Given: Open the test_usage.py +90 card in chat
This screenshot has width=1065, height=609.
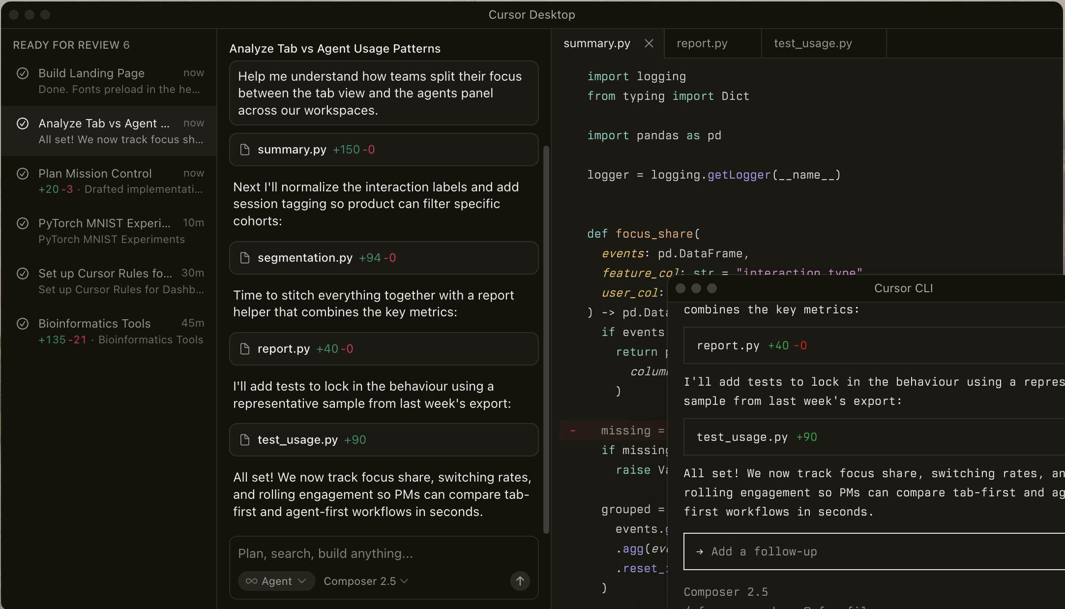Looking at the screenshot, I should point(384,440).
